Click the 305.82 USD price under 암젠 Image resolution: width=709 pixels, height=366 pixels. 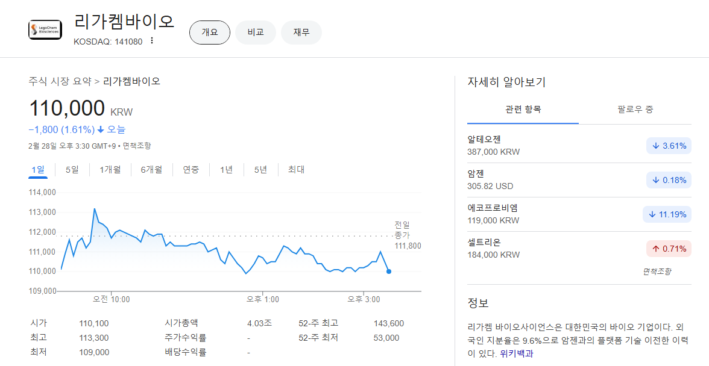pyautogui.click(x=490, y=187)
